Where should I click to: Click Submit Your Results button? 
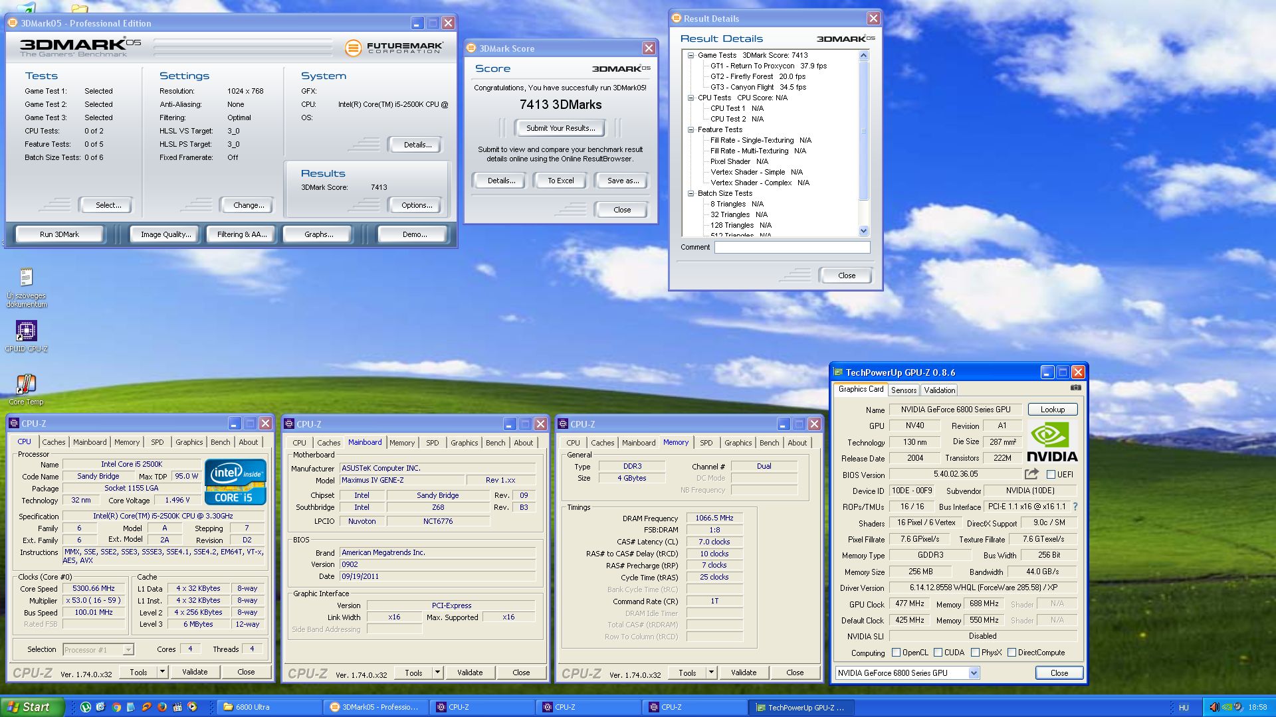point(560,128)
